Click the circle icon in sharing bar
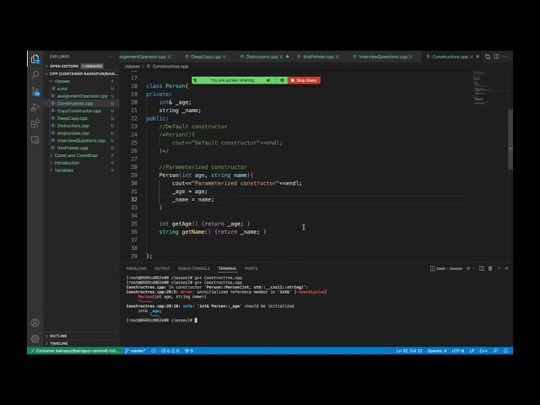Screen dimensions: 540x405 point(275,80)
